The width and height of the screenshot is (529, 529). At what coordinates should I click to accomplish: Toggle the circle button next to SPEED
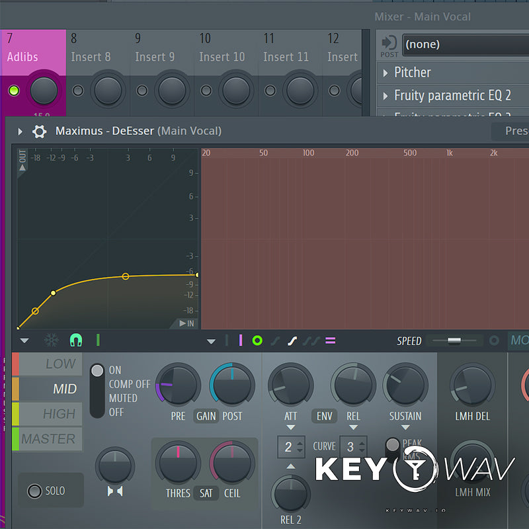tap(494, 341)
